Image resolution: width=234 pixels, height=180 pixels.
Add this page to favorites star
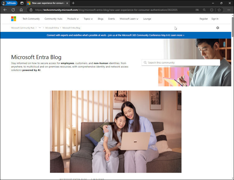pos(219,10)
